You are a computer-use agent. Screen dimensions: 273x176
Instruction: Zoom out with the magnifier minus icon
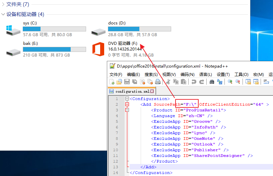[x=237, y=82]
